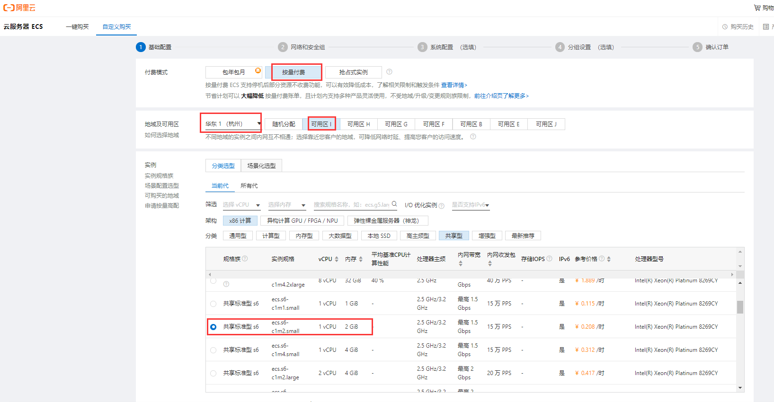Click the table vertical scrollbar down arrow

point(740,388)
